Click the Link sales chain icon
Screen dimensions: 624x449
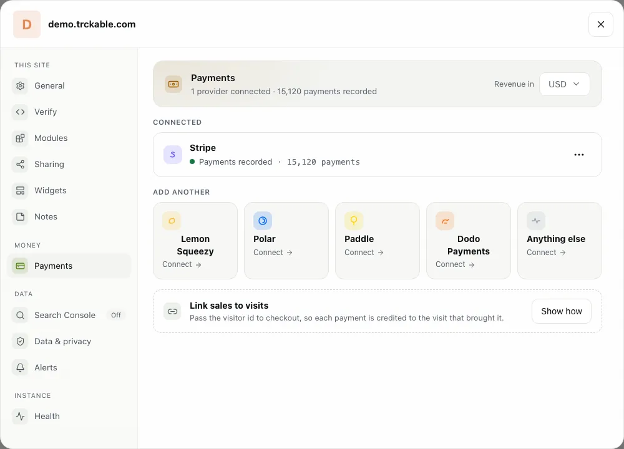(172, 311)
